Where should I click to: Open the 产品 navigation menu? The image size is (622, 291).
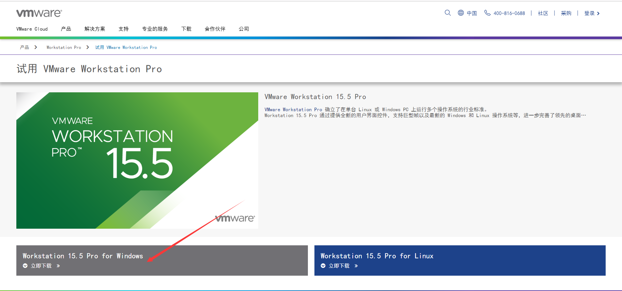point(66,29)
